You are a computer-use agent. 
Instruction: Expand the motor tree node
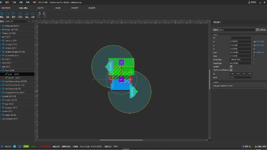point(1,100)
